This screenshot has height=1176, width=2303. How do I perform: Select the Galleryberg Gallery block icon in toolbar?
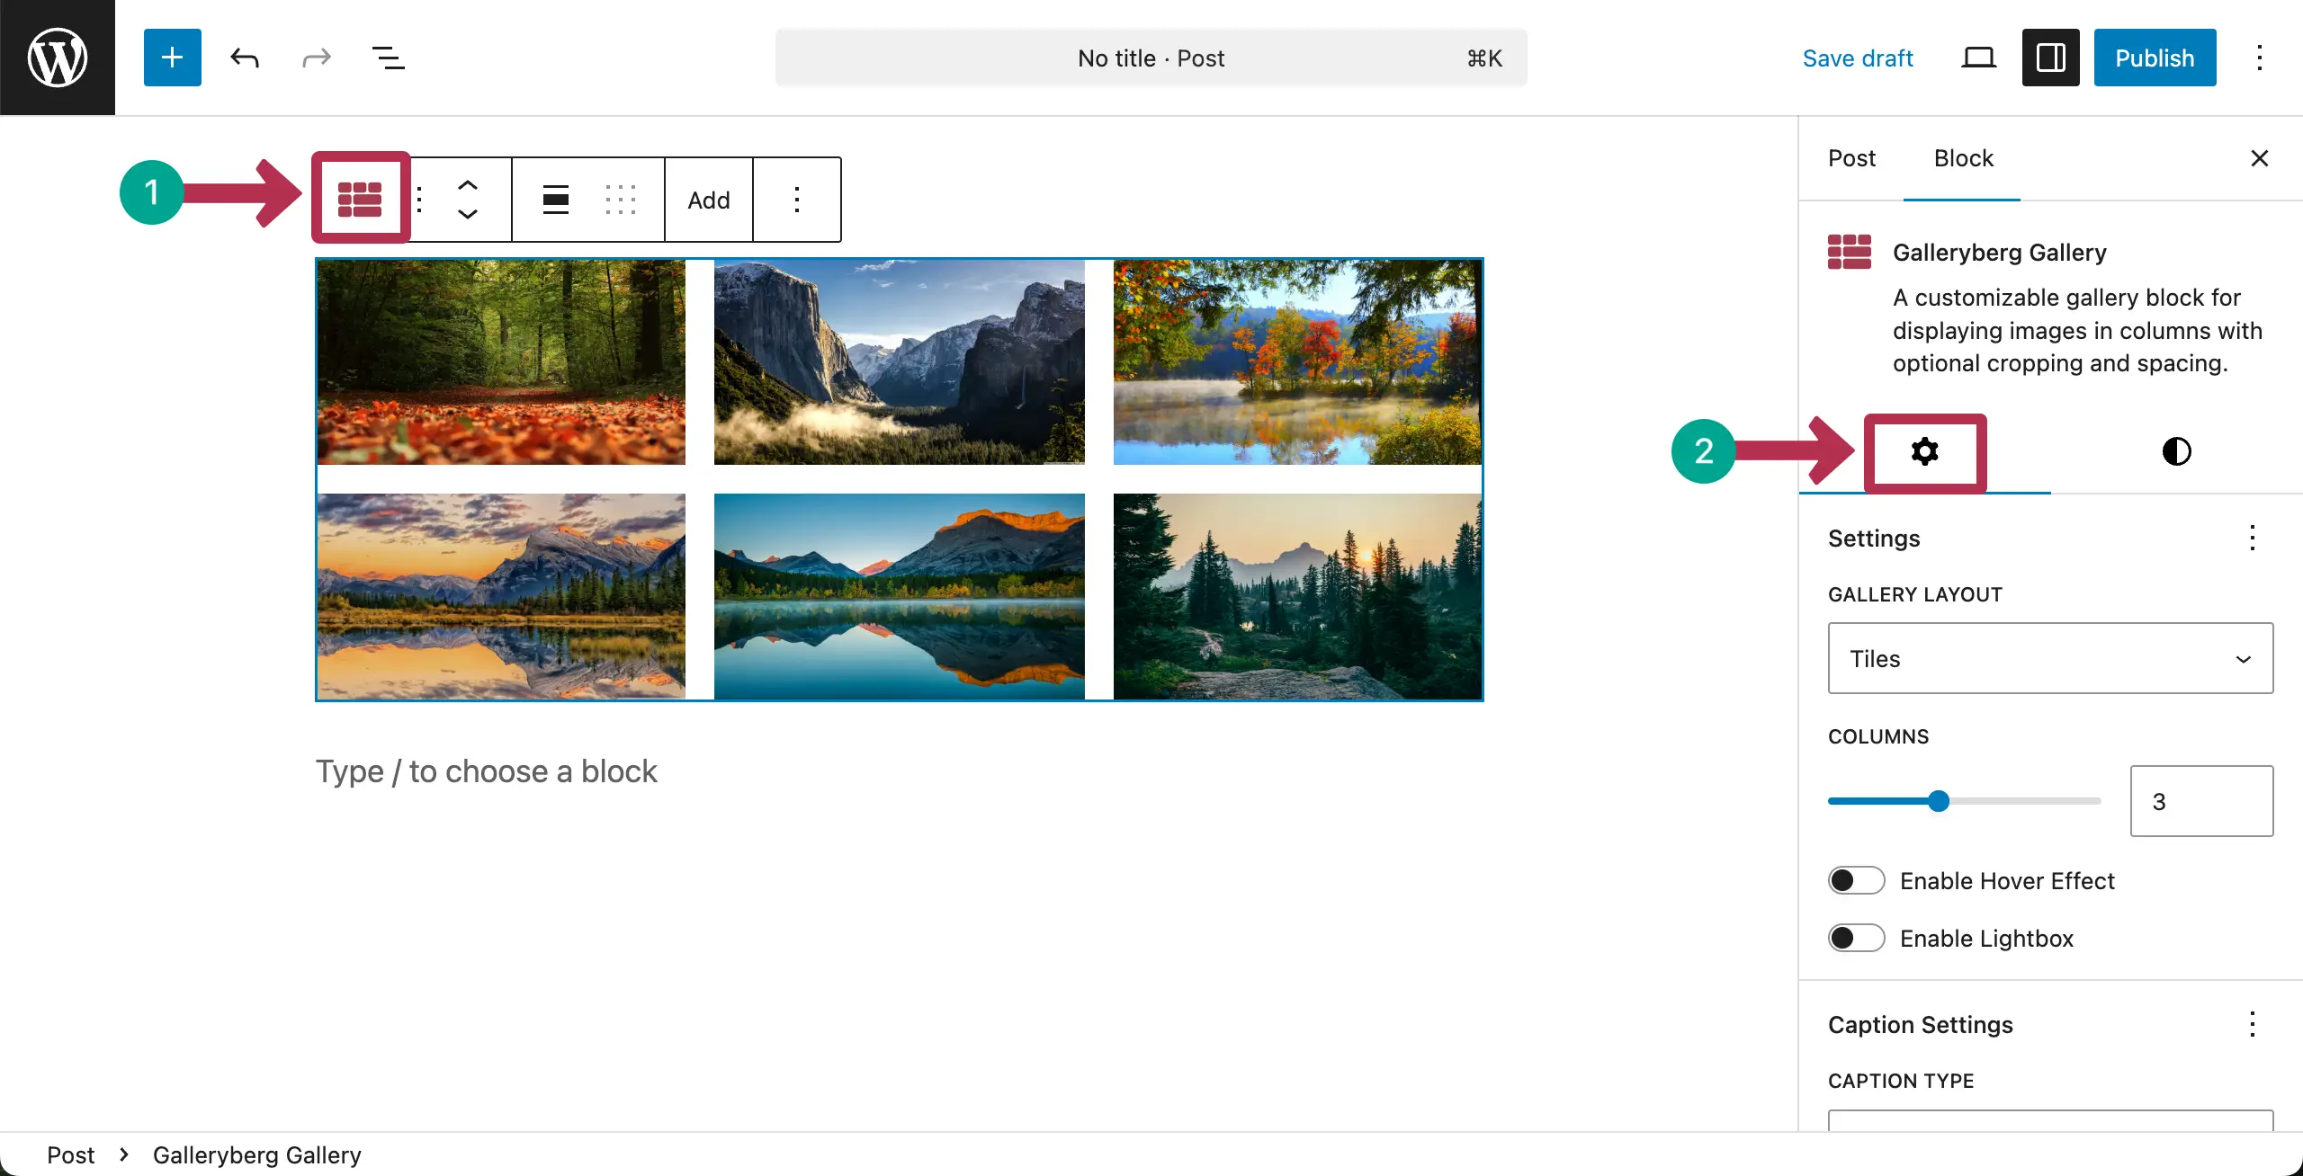(x=360, y=198)
